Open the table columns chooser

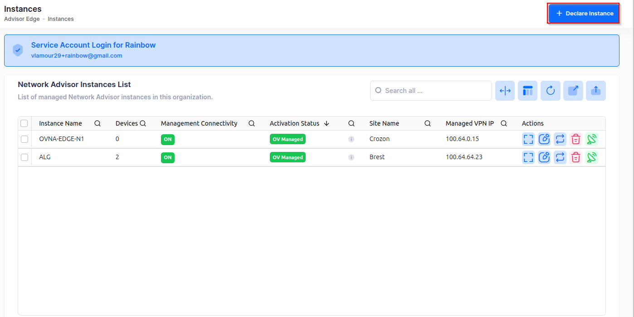[x=527, y=91]
